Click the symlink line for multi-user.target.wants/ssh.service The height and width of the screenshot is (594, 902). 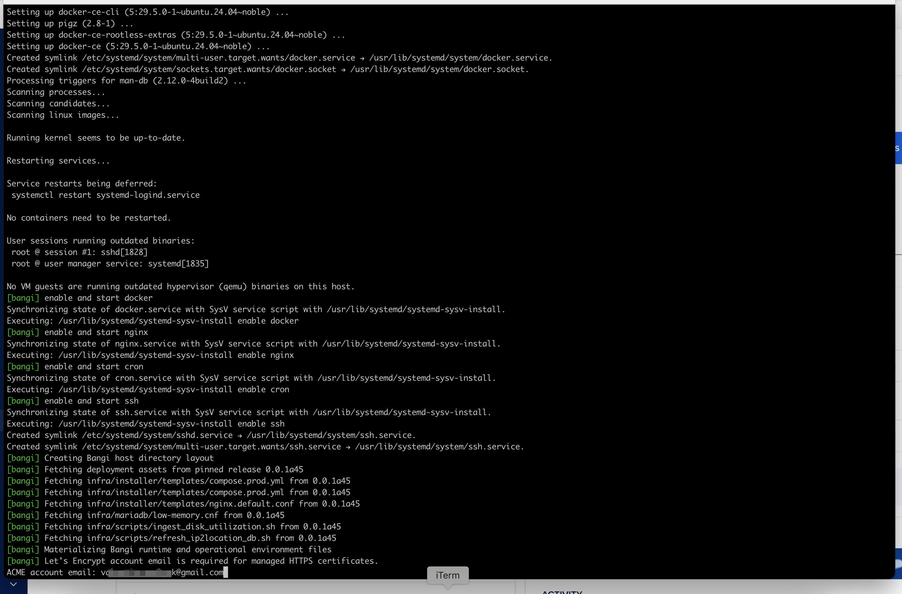[265, 447]
